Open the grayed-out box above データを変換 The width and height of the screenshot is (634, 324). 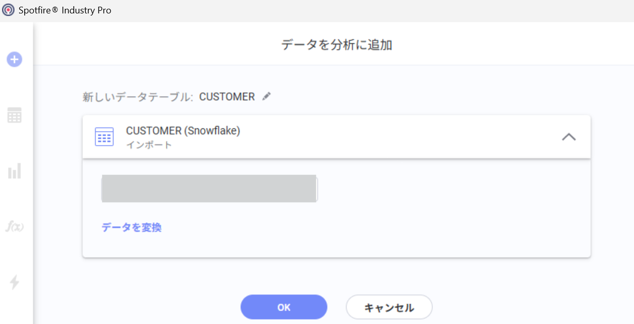click(x=209, y=188)
